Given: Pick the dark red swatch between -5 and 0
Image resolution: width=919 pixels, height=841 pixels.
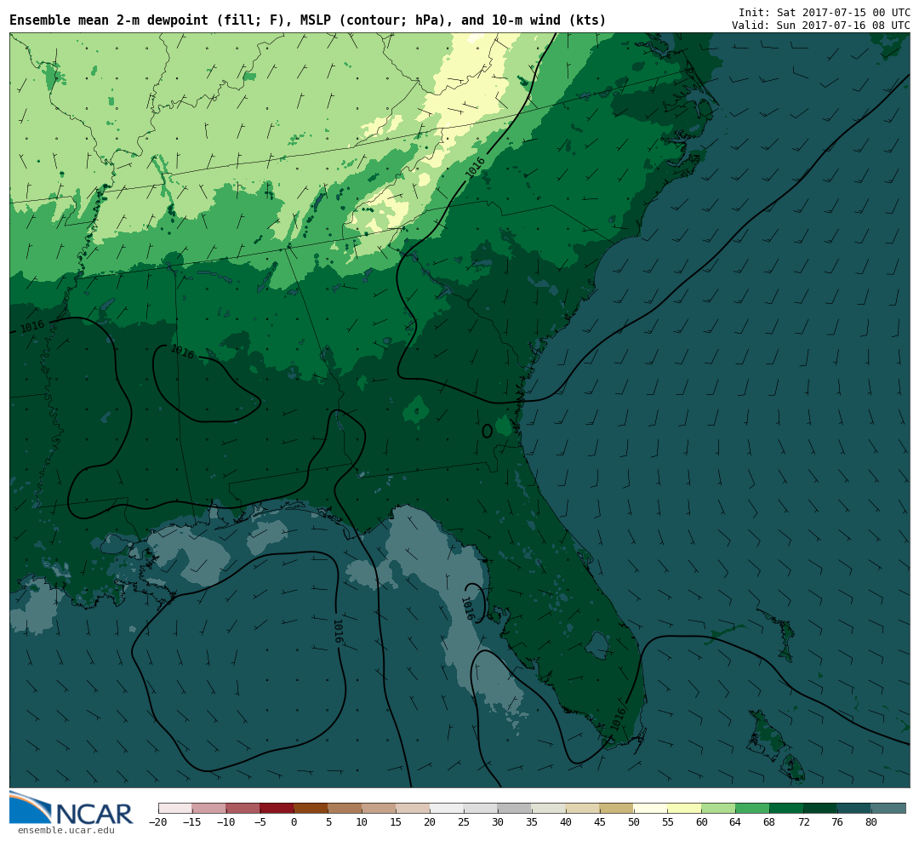Looking at the screenshot, I should point(277,808).
